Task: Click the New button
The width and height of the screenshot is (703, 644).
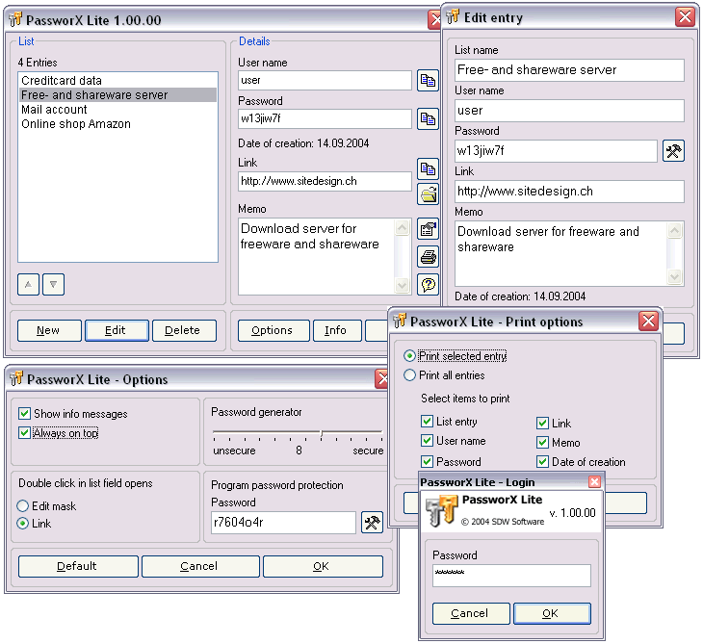Action: [x=48, y=330]
